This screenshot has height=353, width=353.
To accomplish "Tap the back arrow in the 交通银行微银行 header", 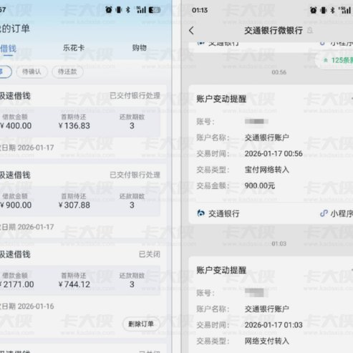I will click(191, 31).
